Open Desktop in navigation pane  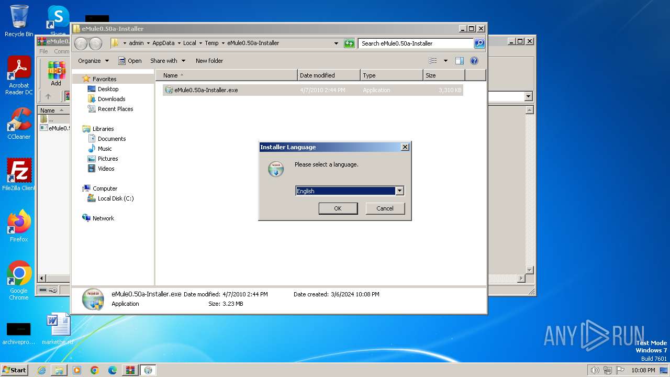108,89
